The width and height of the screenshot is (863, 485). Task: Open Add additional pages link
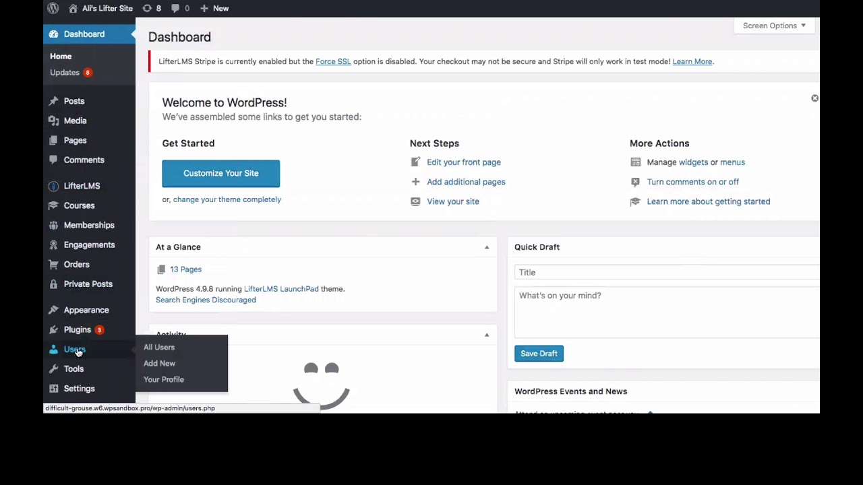click(466, 182)
